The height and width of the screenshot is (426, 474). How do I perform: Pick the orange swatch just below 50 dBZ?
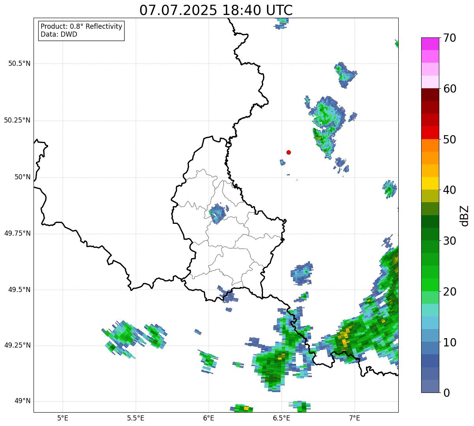pyautogui.click(x=430, y=145)
